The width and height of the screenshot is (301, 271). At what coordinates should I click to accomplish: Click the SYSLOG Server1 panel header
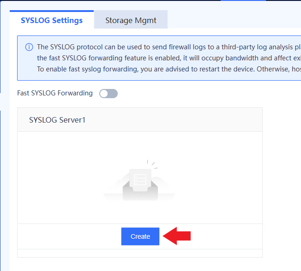click(x=139, y=120)
